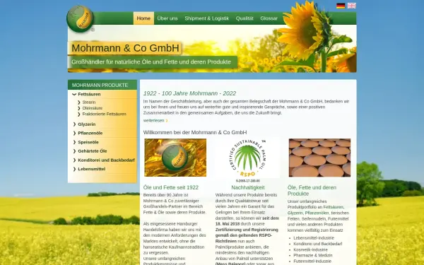Screen dimensions: 424x265
Task: Switch language to English flag
Action: [351, 6]
